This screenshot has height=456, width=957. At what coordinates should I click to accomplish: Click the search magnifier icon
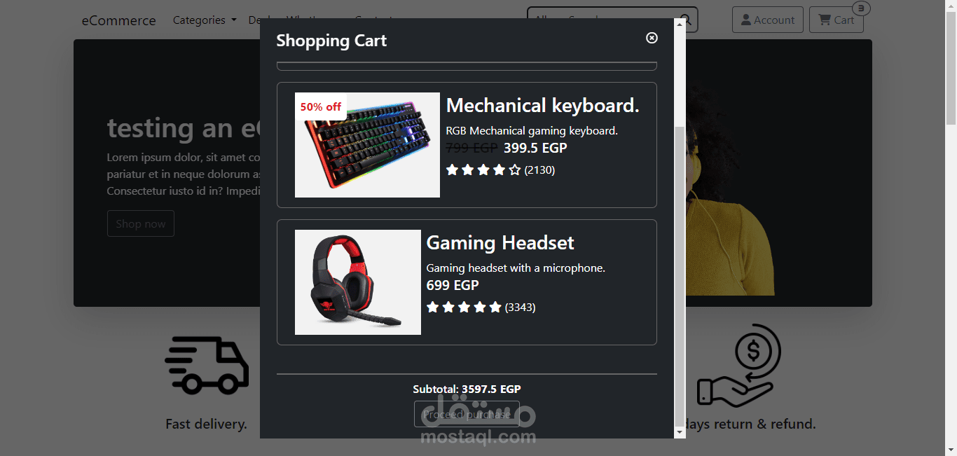click(687, 20)
